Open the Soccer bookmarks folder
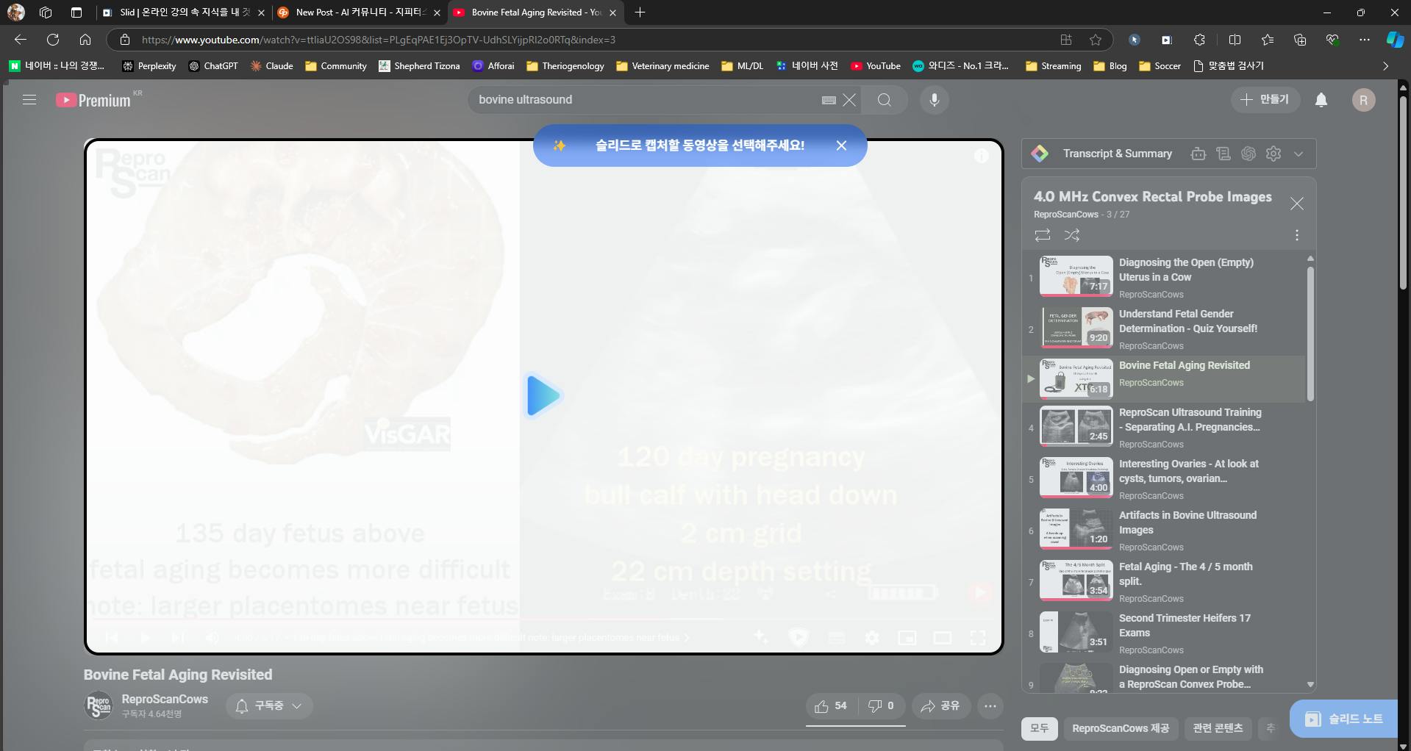 pos(1160,66)
